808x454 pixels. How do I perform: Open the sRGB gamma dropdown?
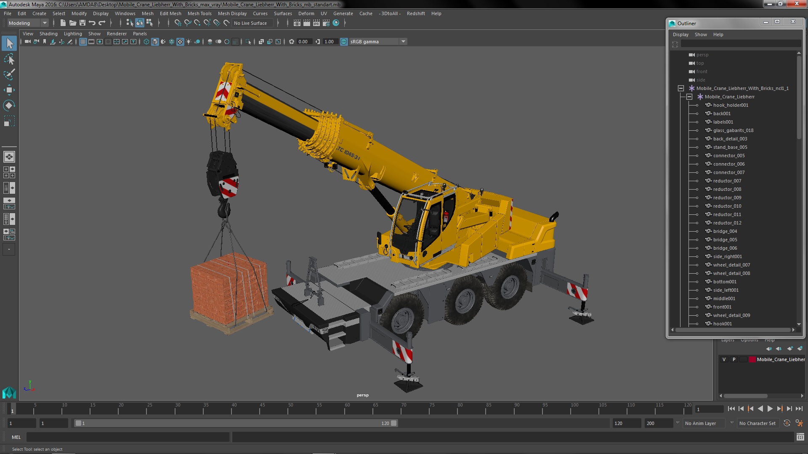(x=403, y=42)
